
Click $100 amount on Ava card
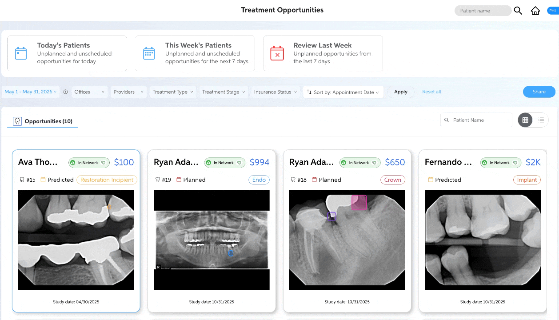click(124, 162)
